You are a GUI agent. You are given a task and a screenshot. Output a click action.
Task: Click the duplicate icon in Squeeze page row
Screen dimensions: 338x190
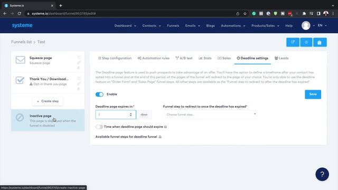[79, 58]
